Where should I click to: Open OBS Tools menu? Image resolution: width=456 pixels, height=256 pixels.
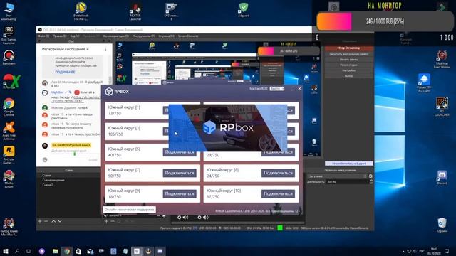point(143,36)
